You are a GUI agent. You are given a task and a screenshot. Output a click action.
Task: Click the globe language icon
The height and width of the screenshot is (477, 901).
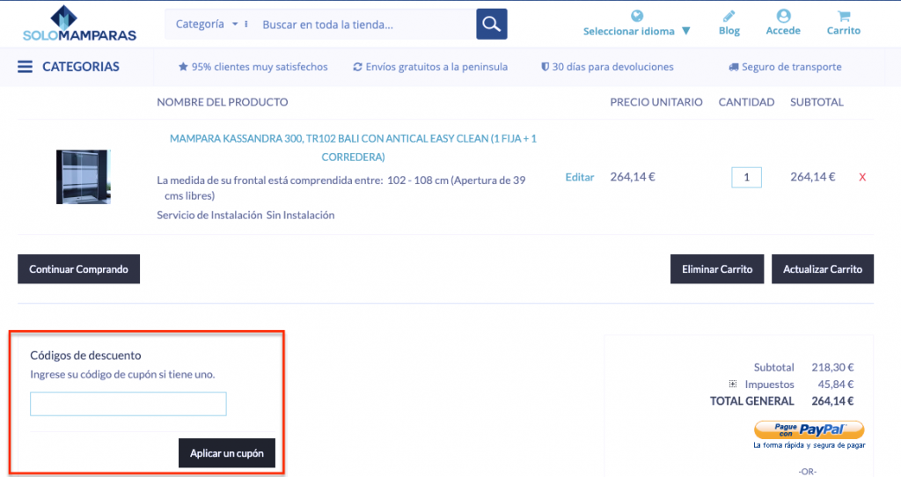[x=637, y=16]
